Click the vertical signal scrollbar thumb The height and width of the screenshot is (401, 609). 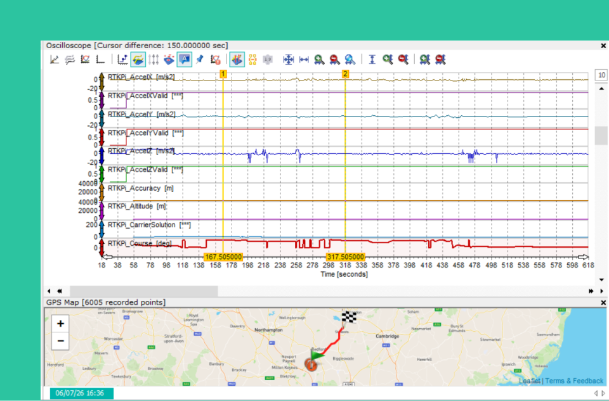click(601, 136)
